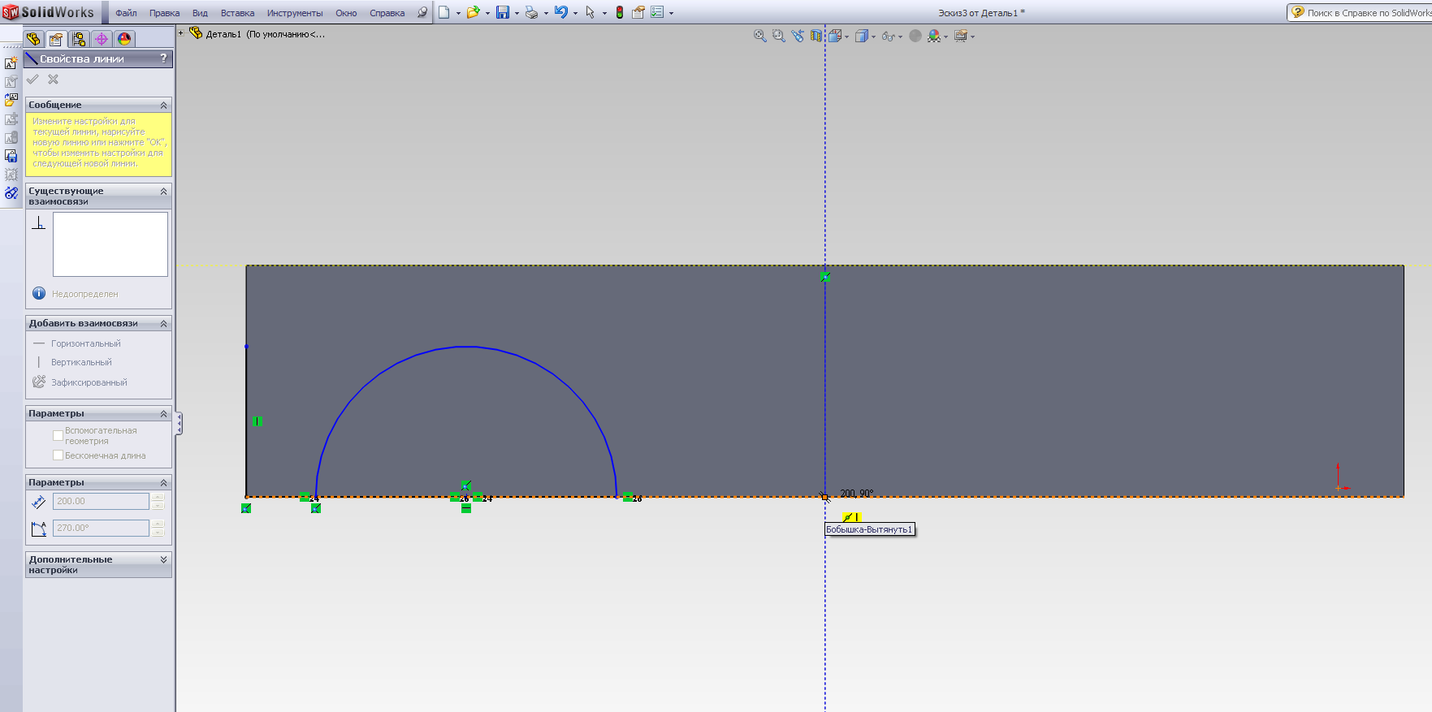This screenshot has width=1432, height=712.
Task: Click the Print icon
Action: (x=531, y=12)
